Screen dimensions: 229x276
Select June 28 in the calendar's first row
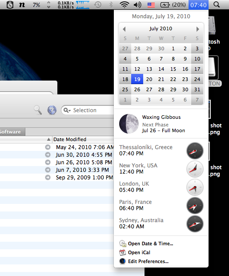point(137,49)
